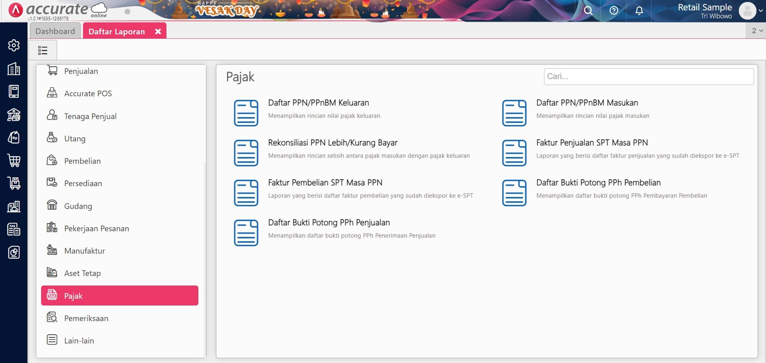Switch to the Dashboard tab
The height and width of the screenshot is (363, 766).
55,31
